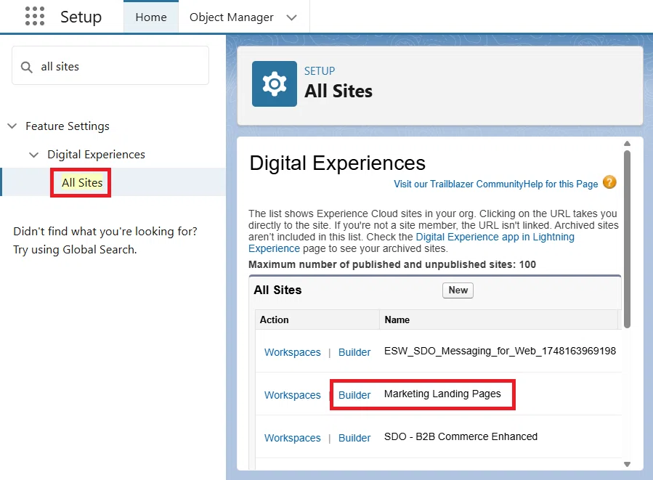
Task: Click the Digital Experiences page heading
Action: coord(337,163)
